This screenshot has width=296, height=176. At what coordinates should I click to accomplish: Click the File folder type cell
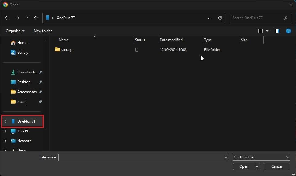(x=212, y=50)
